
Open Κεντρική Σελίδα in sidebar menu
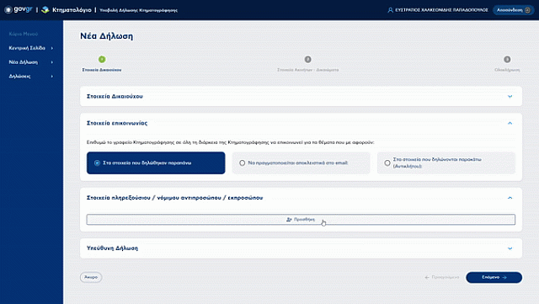click(31, 48)
